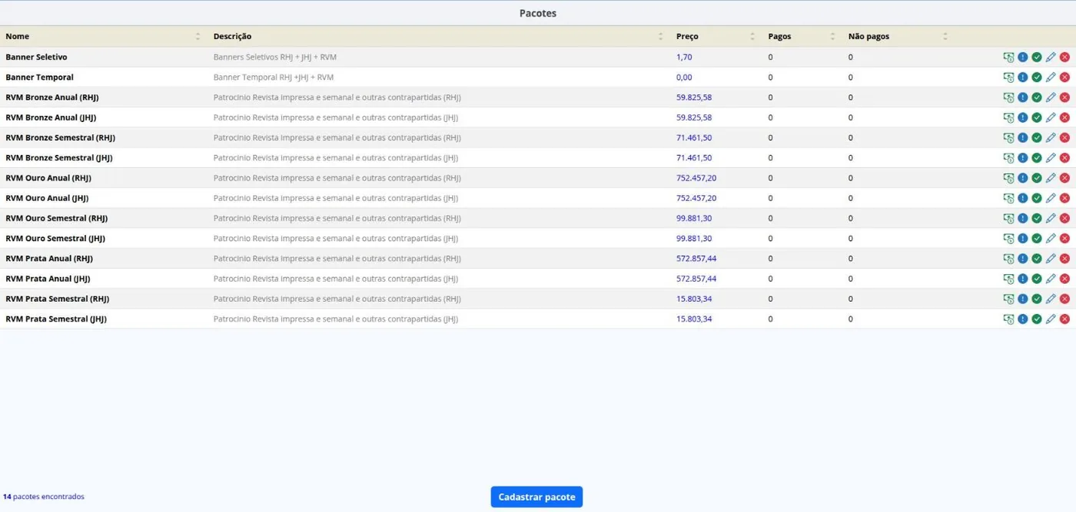
Task: Click the '14 pacotes encontrados' count text
Action: (x=44, y=497)
